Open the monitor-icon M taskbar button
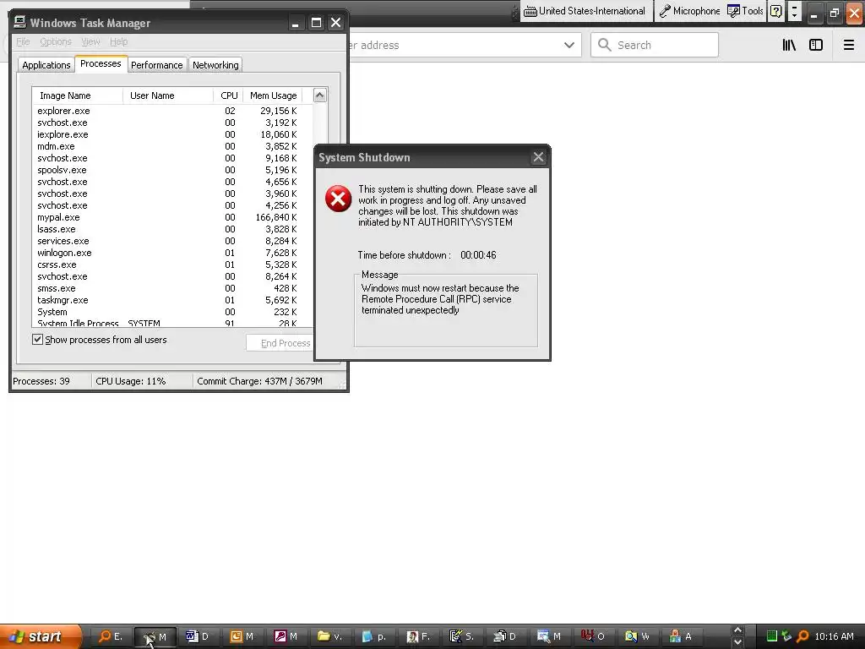865x649 pixels. [549, 636]
